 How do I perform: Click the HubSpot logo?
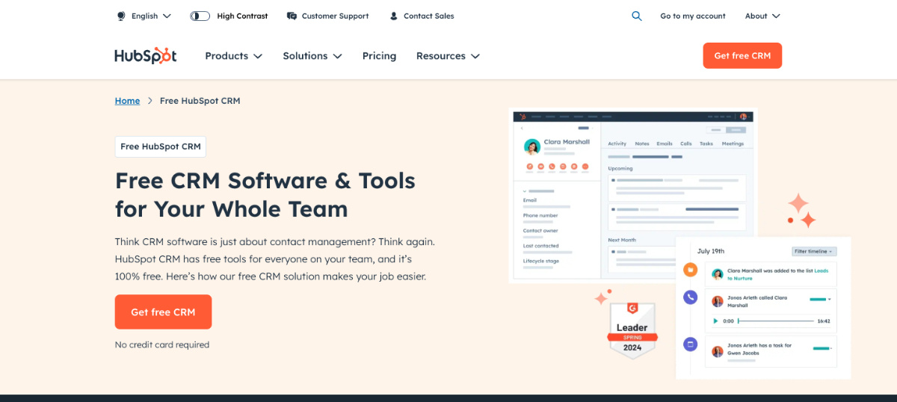146,56
